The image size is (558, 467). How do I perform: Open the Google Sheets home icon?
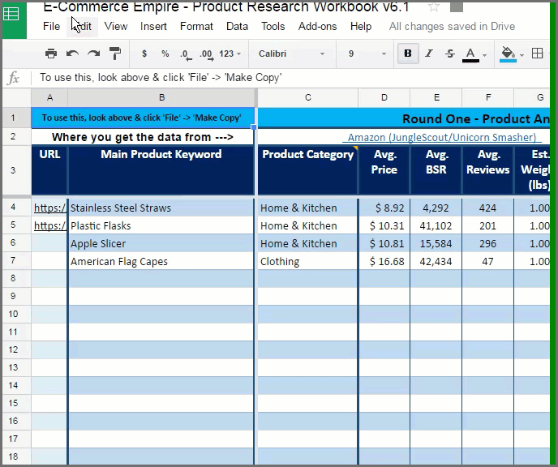click(x=11, y=15)
